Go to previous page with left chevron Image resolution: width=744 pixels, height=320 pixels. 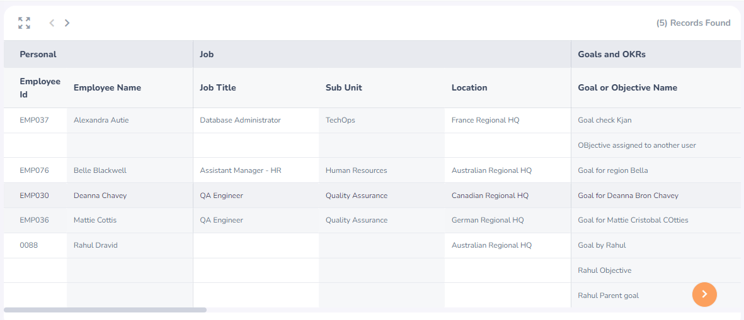point(52,23)
